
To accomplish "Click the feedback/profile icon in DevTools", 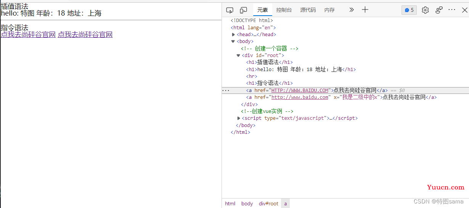I will coord(439,10).
